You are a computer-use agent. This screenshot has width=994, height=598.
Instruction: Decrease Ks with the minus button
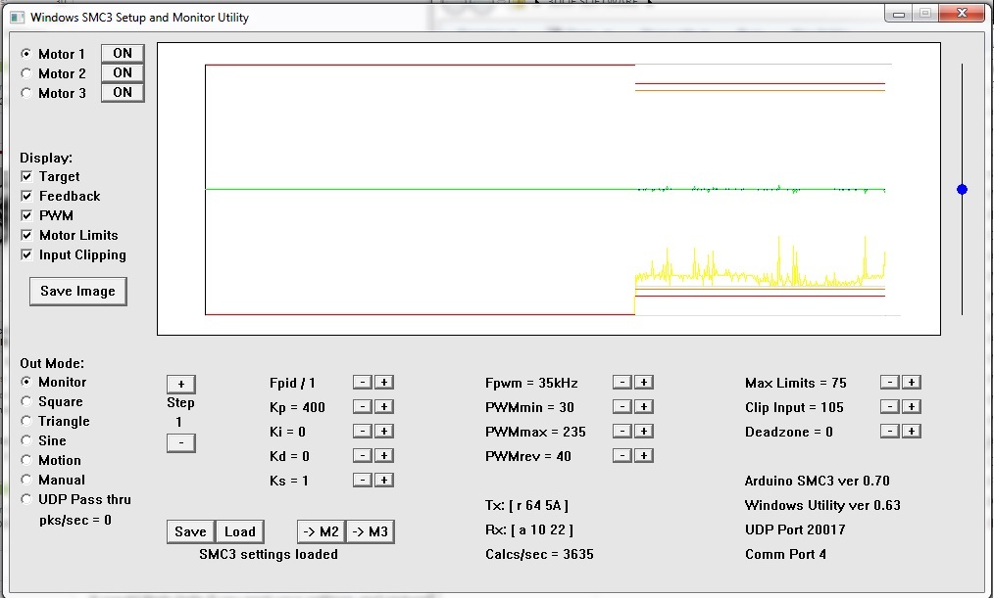click(x=363, y=481)
